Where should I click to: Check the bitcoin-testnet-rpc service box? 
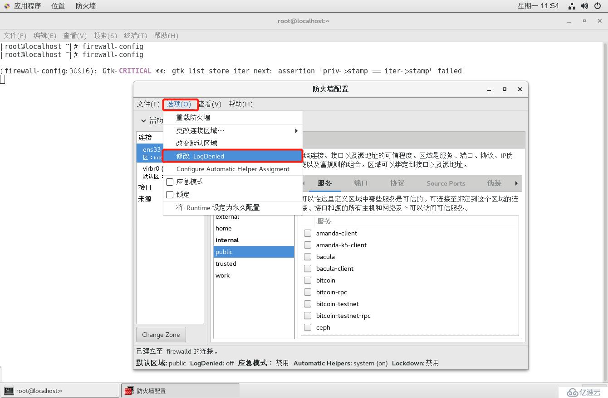pos(308,316)
